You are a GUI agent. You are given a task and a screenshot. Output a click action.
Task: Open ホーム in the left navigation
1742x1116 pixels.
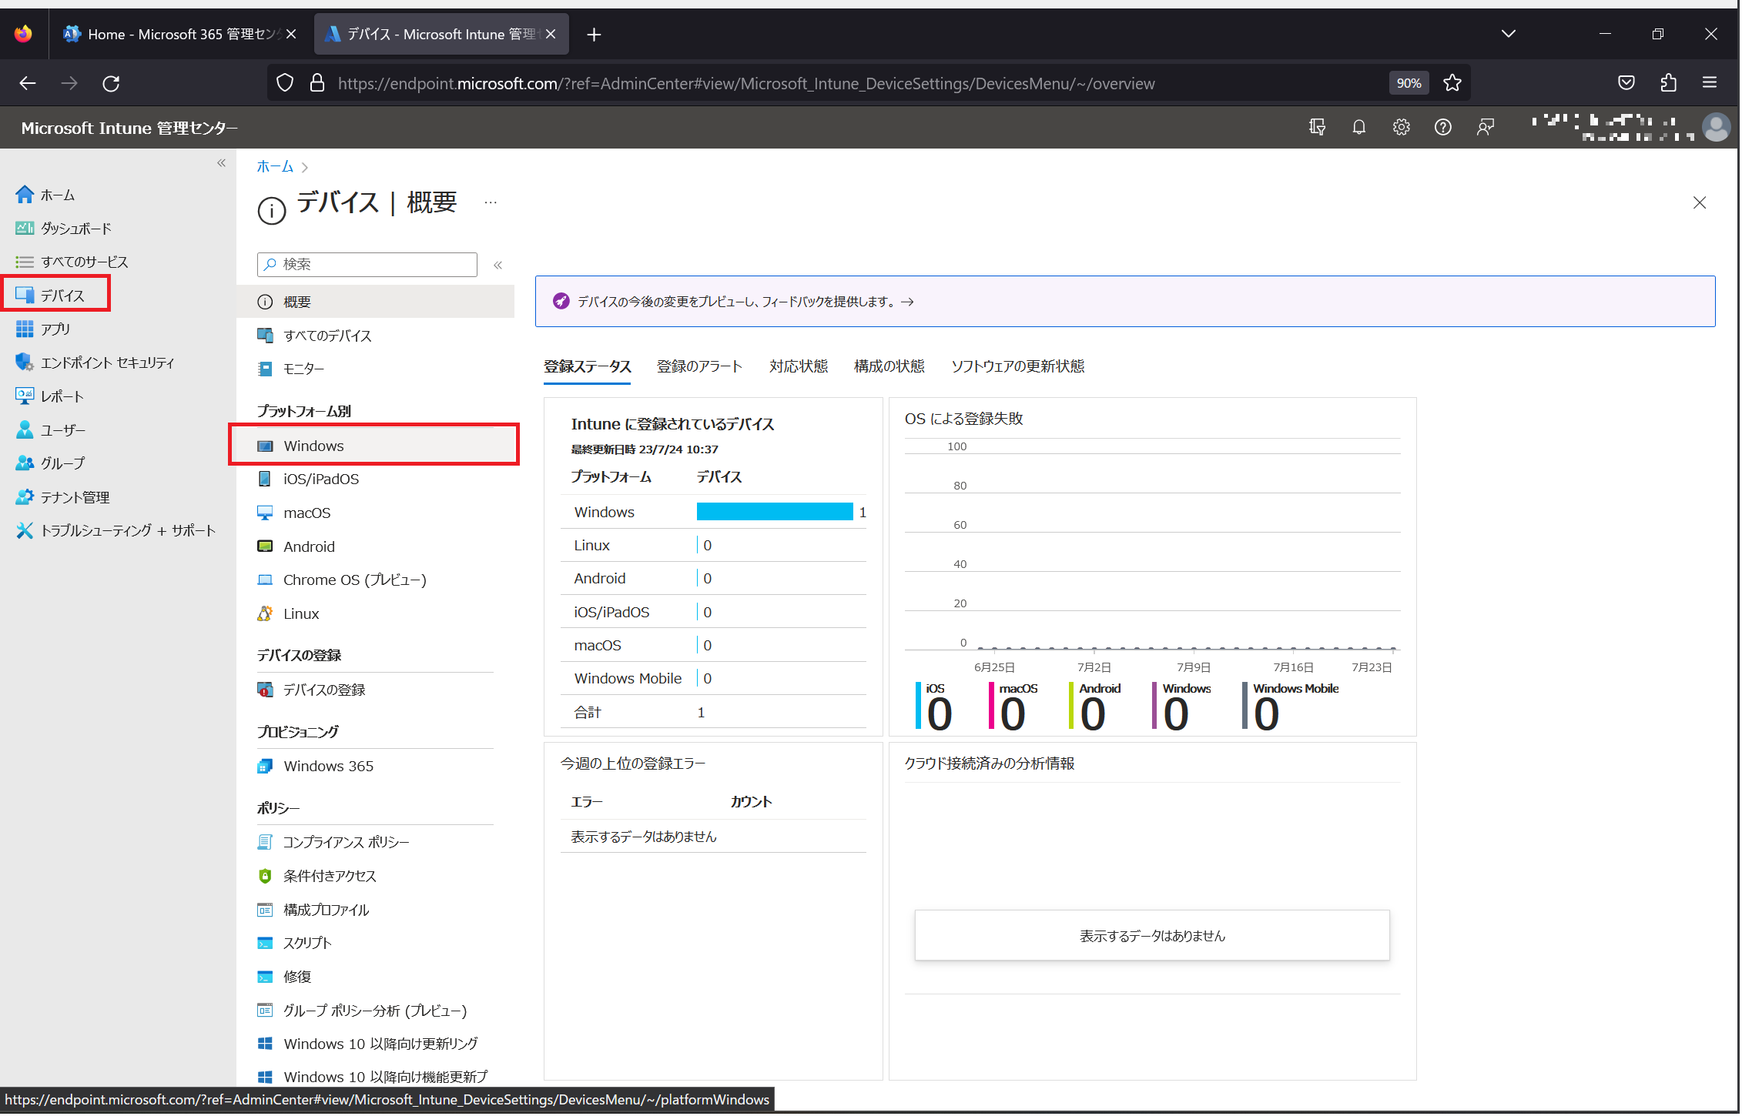point(45,195)
